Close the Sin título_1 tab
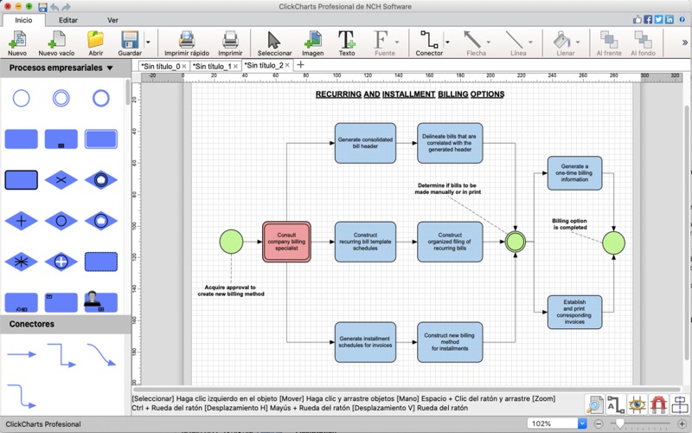This screenshot has height=433, width=692. coord(235,67)
